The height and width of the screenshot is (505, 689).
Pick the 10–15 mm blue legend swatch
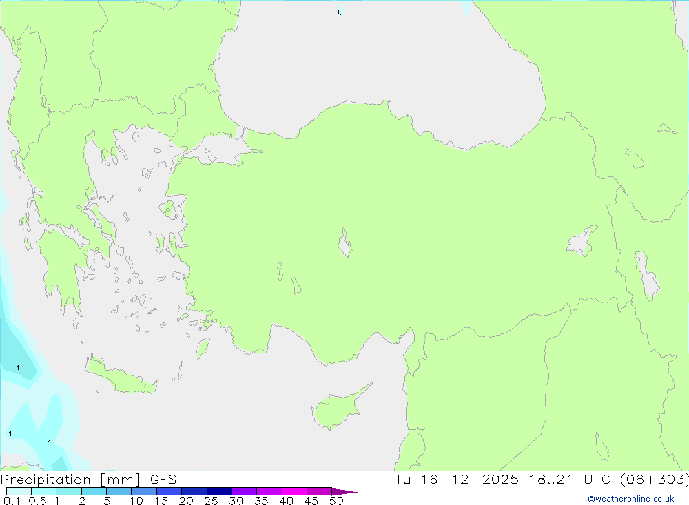pyautogui.click(x=144, y=491)
